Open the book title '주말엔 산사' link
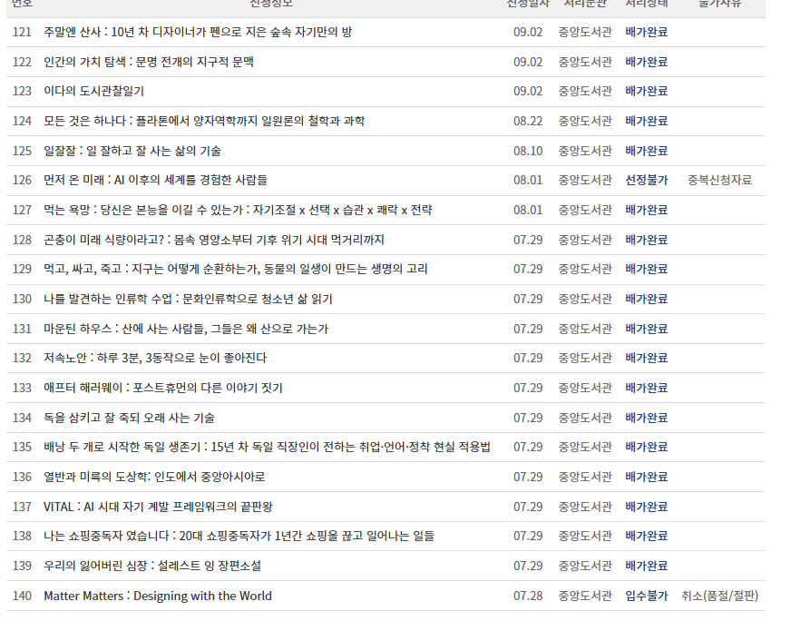This screenshot has width=791, height=621. (198, 30)
